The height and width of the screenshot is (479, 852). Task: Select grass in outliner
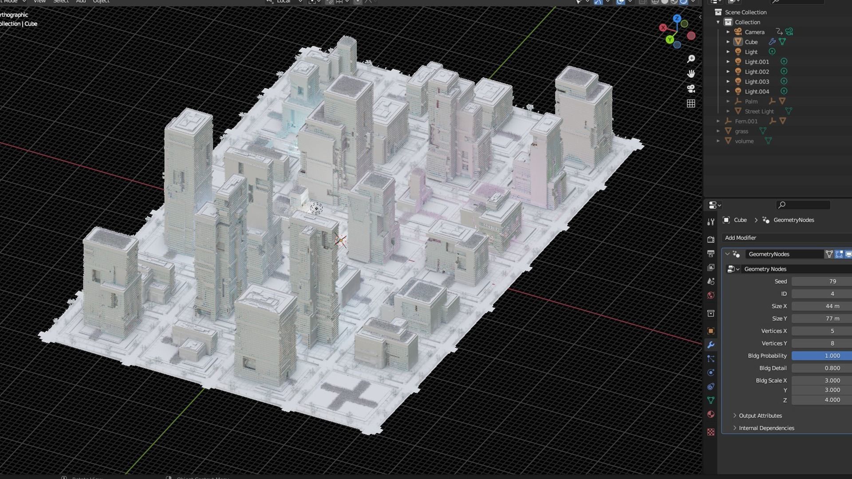tap(741, 131)
